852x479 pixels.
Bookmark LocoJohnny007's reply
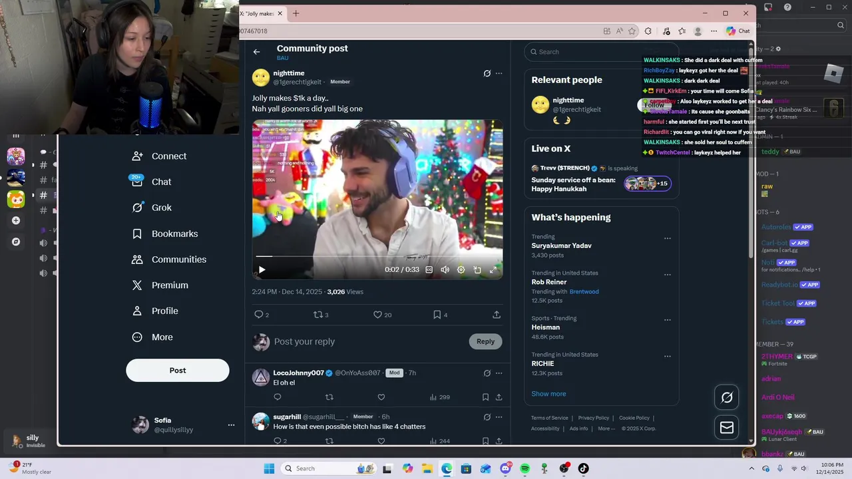tap(485, 397)
